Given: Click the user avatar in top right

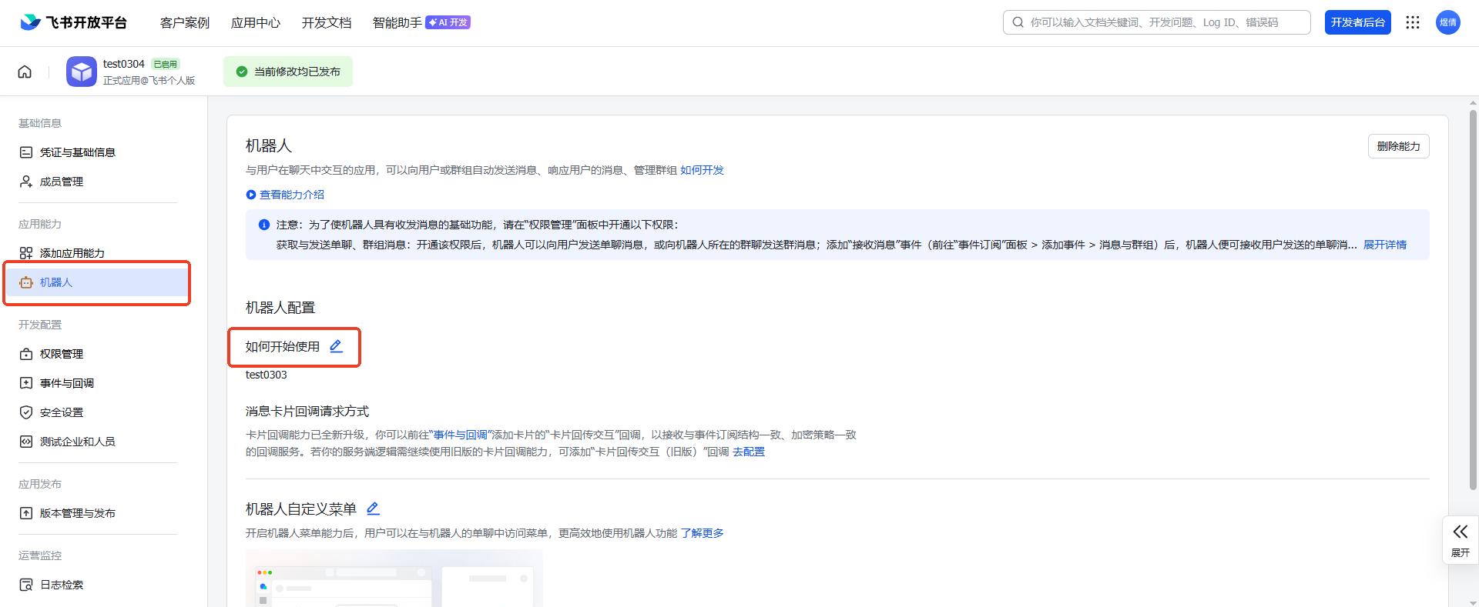Looking at the screenshot, I should click(x=1447, y=22).
